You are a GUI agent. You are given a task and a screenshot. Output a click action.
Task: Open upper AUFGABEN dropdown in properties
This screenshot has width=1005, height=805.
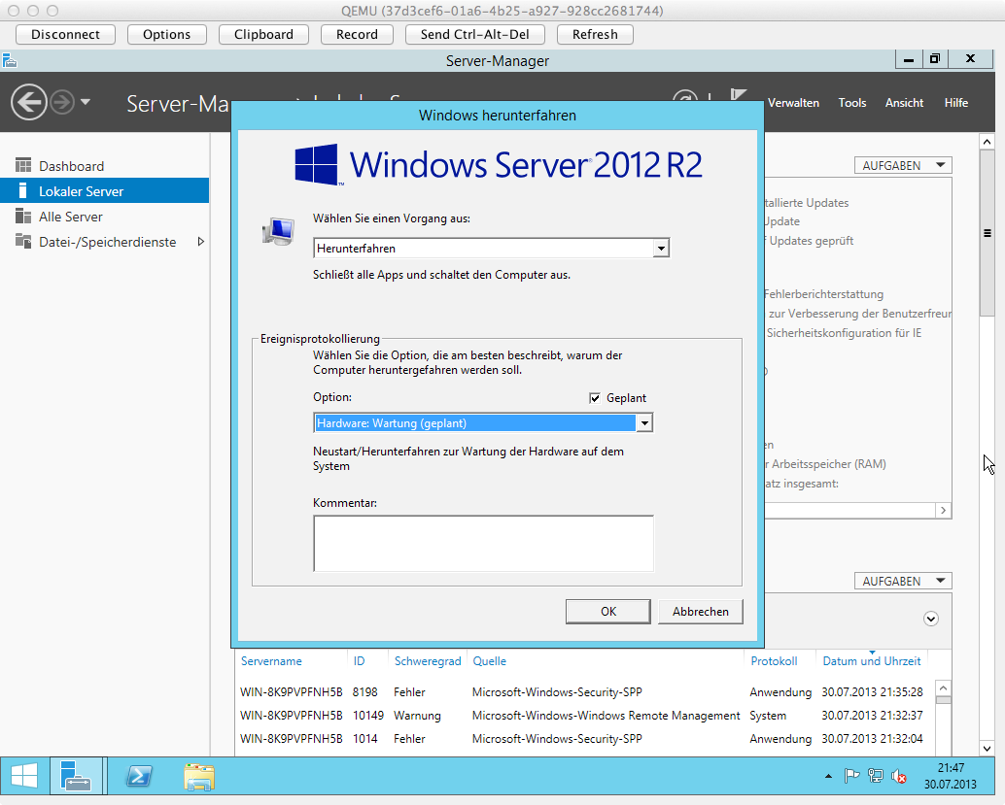point(902,165)
